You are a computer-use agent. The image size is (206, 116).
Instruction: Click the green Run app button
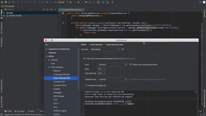[71, 2]
